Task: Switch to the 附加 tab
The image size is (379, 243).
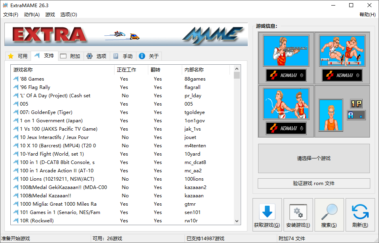Action: point(70,56)
